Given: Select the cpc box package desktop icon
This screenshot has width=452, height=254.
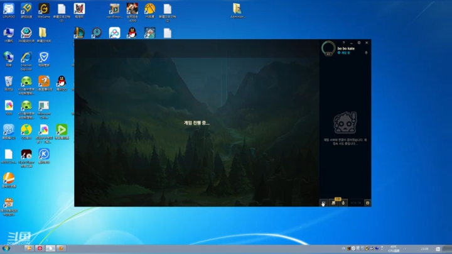Looking at the screenshot, I should point(114,11).
